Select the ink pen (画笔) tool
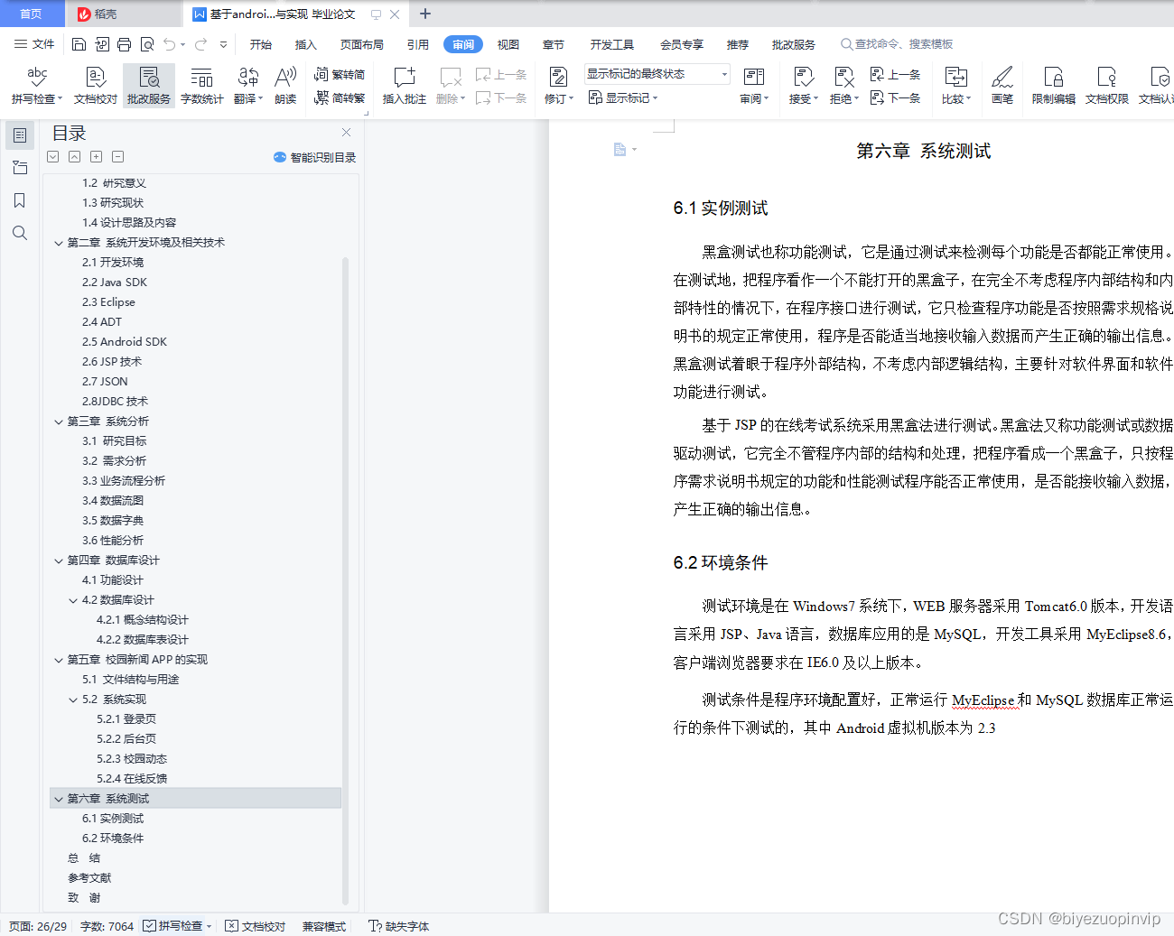 tap(1002, 86)
